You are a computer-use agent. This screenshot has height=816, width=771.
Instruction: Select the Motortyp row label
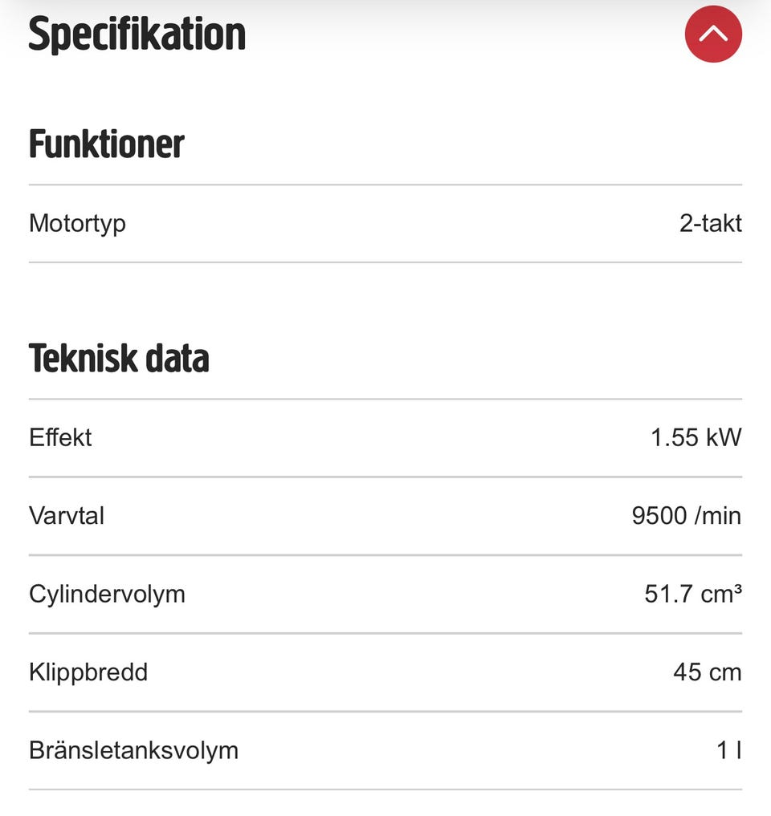77,223
